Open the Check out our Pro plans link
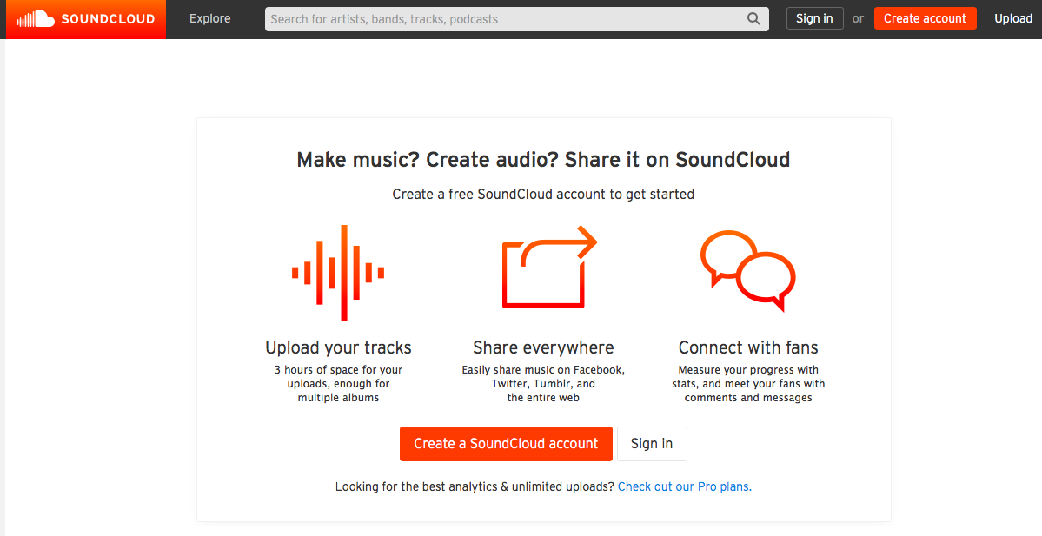 point(684,486)
